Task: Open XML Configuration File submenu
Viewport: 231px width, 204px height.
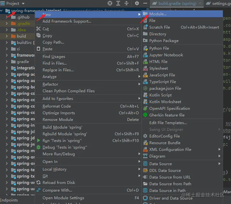Action: pos(182,150)
